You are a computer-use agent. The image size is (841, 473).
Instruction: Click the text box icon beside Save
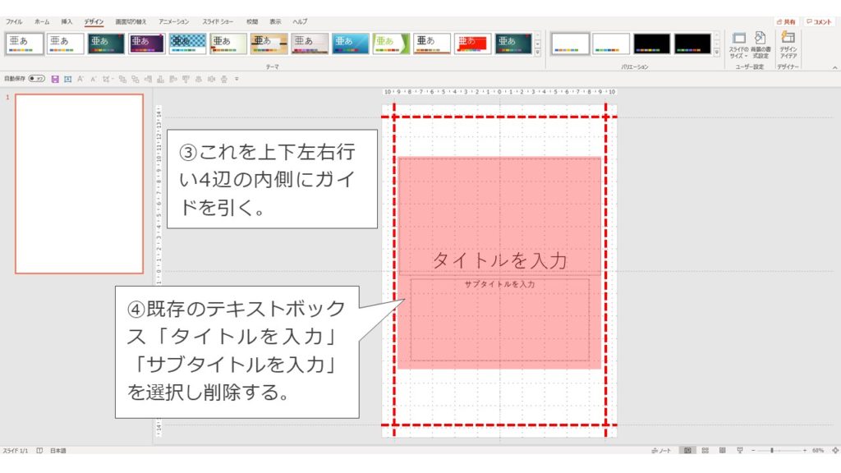pyautogui.click(x=67, y=79)
